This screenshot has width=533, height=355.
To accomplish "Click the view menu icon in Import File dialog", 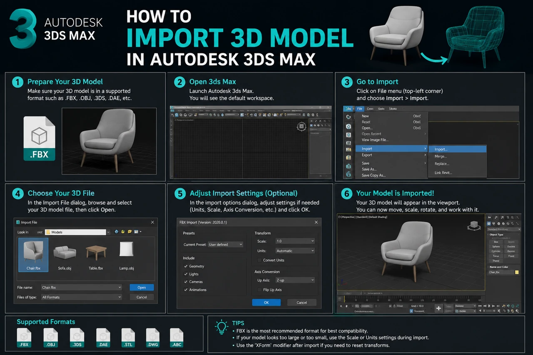I will pyautogui.click(x=137, y=232).
